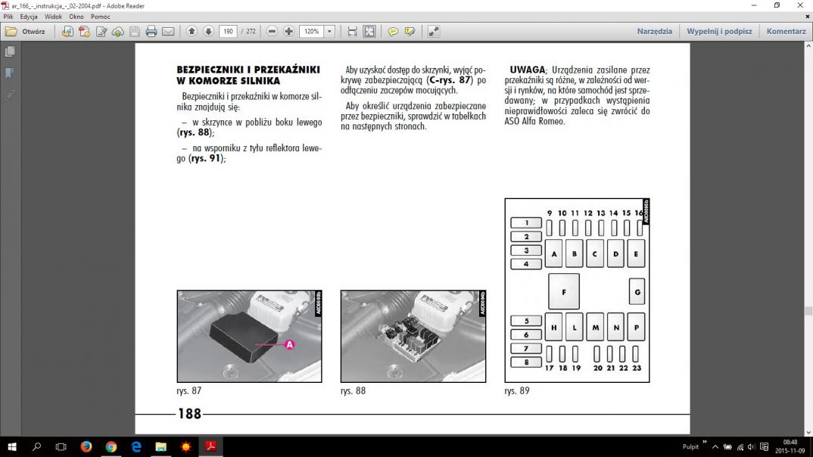Open the Plik menu

coord(8,17)
